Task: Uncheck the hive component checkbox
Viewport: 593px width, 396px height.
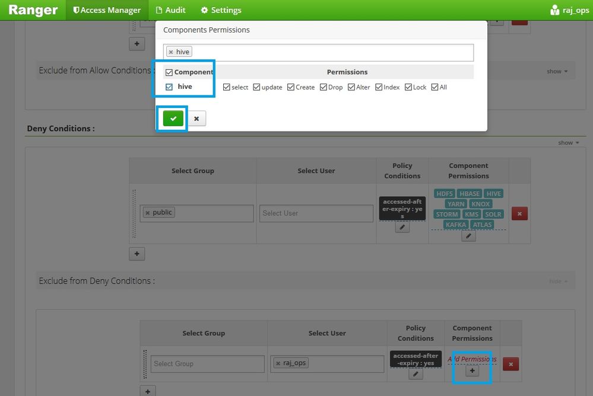Action: click(169, 87)
